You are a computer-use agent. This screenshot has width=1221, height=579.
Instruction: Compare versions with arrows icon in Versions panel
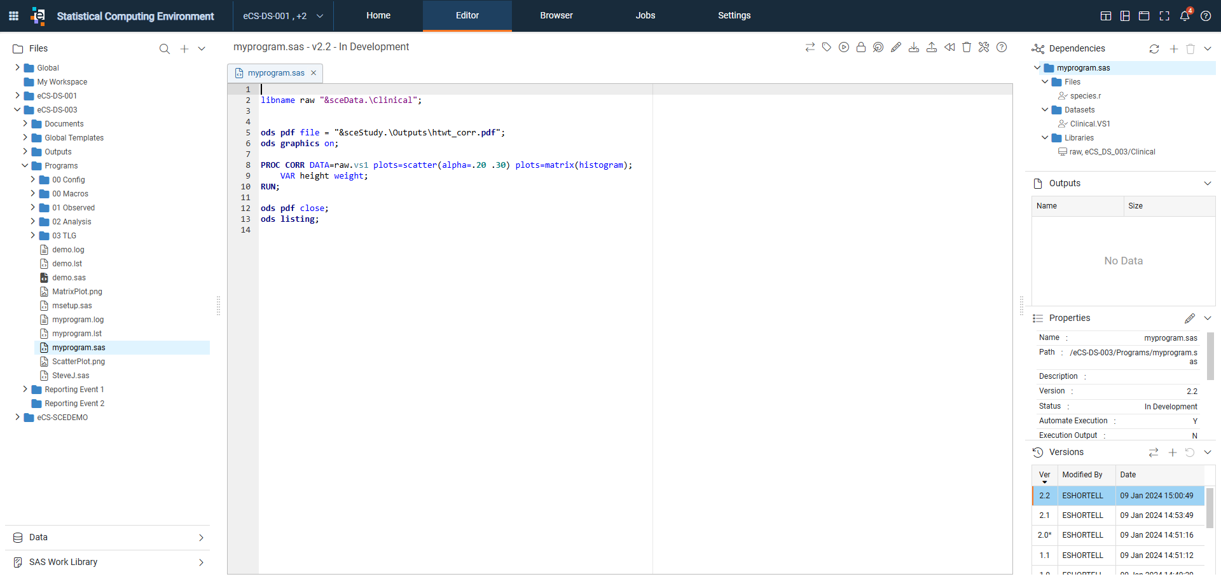1154,453
